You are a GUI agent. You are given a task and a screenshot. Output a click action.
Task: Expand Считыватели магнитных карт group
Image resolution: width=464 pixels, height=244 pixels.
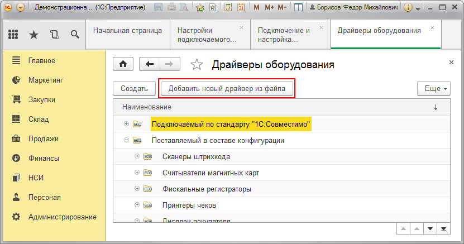tap(137, 173)
